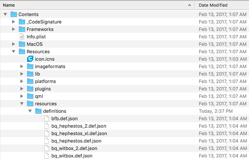Select bq_hephestos_xl.def.json file name
Viewport: 249px width, 159px height.
coord(79,134)
